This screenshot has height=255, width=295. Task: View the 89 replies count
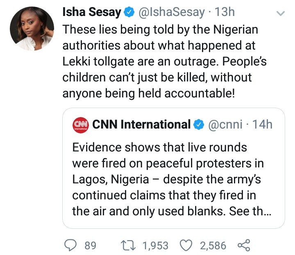90,245
